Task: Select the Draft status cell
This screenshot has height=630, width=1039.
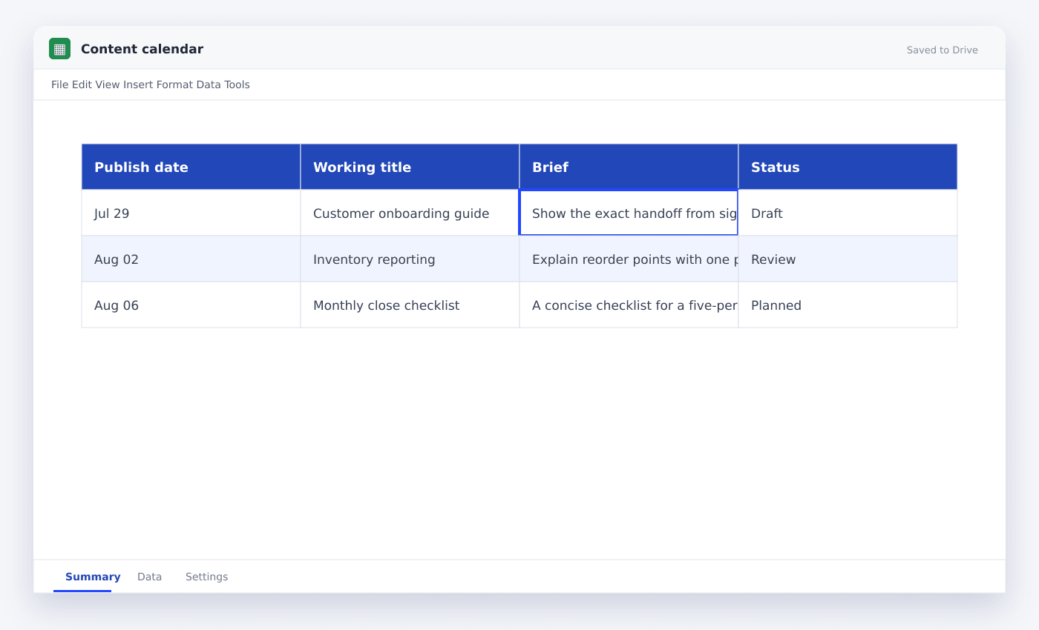Action: coord(848,213)
